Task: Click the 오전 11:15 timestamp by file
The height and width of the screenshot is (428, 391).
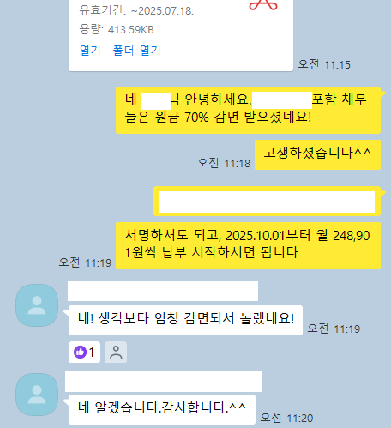Action: pyautogui.click(x=324, y=64)
